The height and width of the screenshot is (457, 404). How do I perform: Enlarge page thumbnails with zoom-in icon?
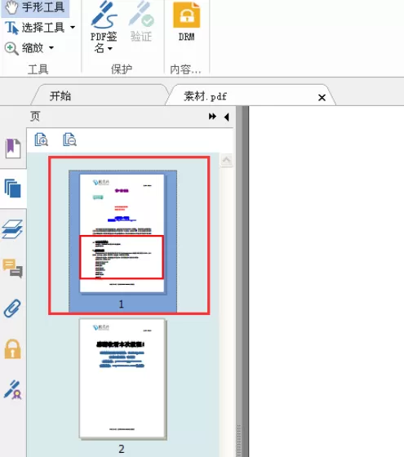(x=41, y=140)
